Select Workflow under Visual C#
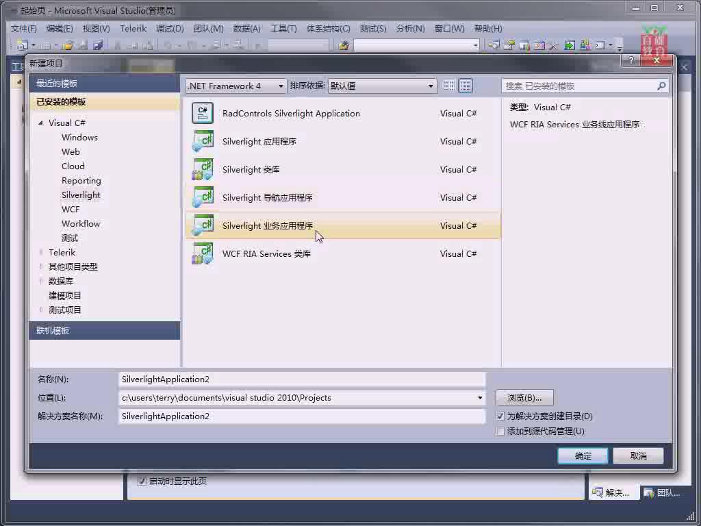Viewport: 701px width, 526px height. 81,224
